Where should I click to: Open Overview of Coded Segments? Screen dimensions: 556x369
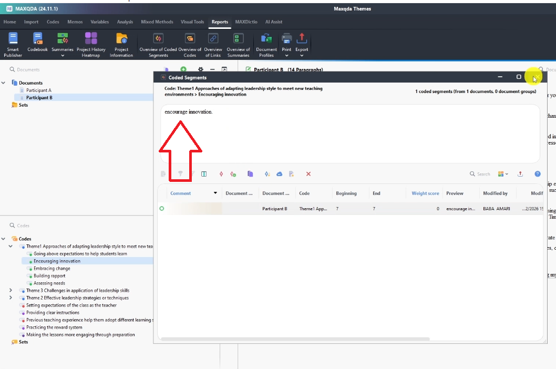[158, 44]
